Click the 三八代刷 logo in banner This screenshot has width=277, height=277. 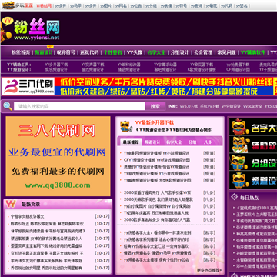(x=28, y=86)
